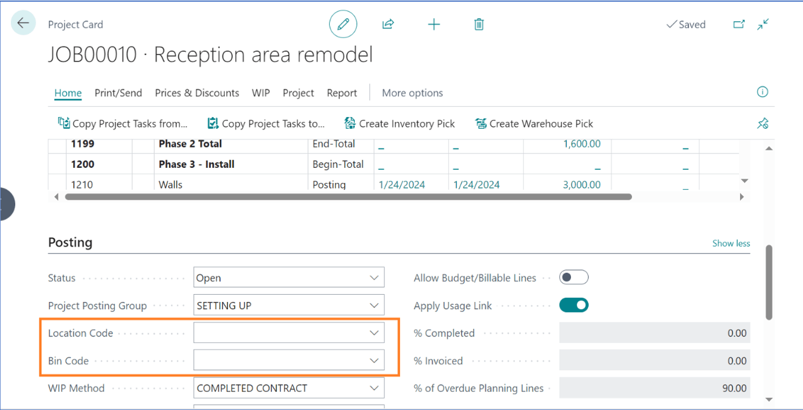This screenshot has height=410, width=803.
Task: Click the Phase 3 - Install description
Action: point(196,164)
